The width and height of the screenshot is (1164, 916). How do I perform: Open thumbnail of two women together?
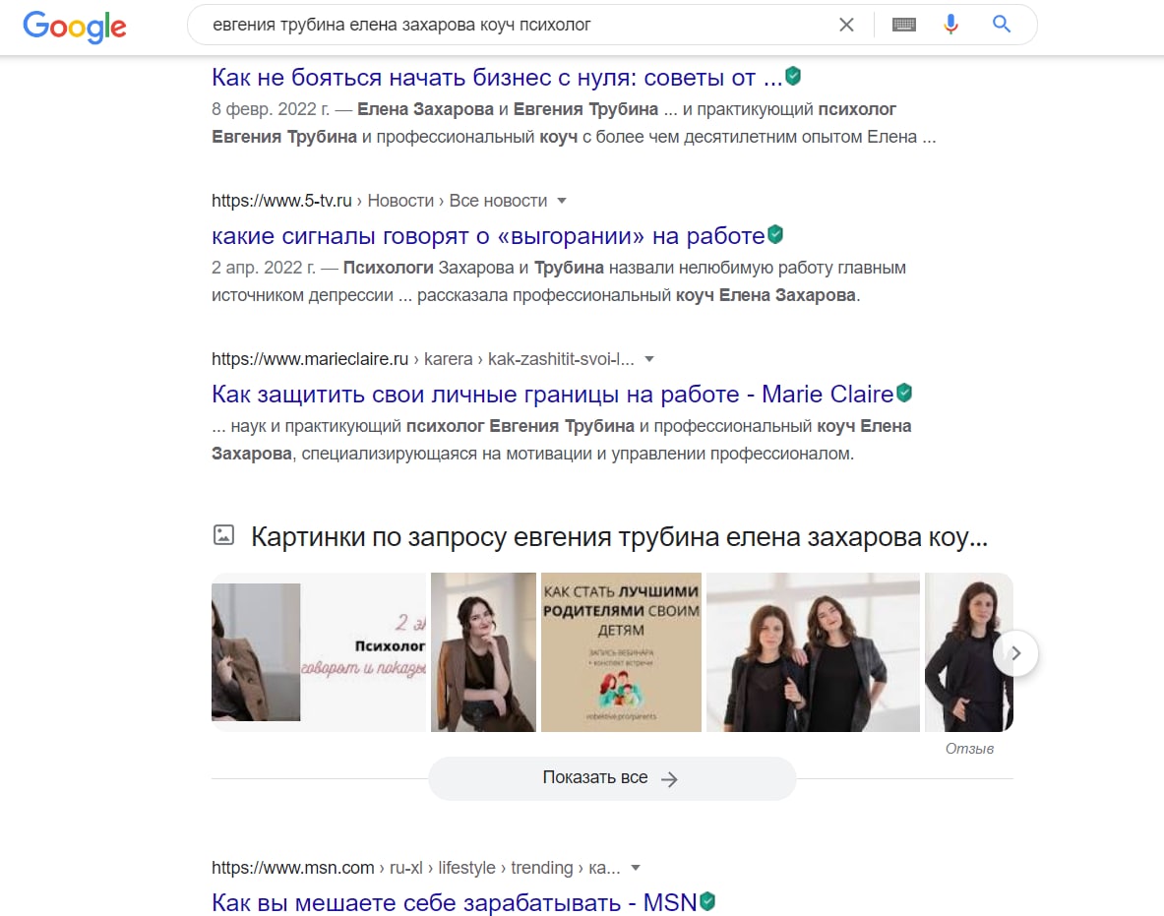[x=813, y=651]
